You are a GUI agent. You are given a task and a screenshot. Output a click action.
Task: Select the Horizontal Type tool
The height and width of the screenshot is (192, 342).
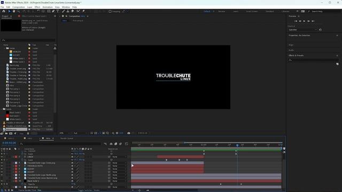(x=58, y=11)
